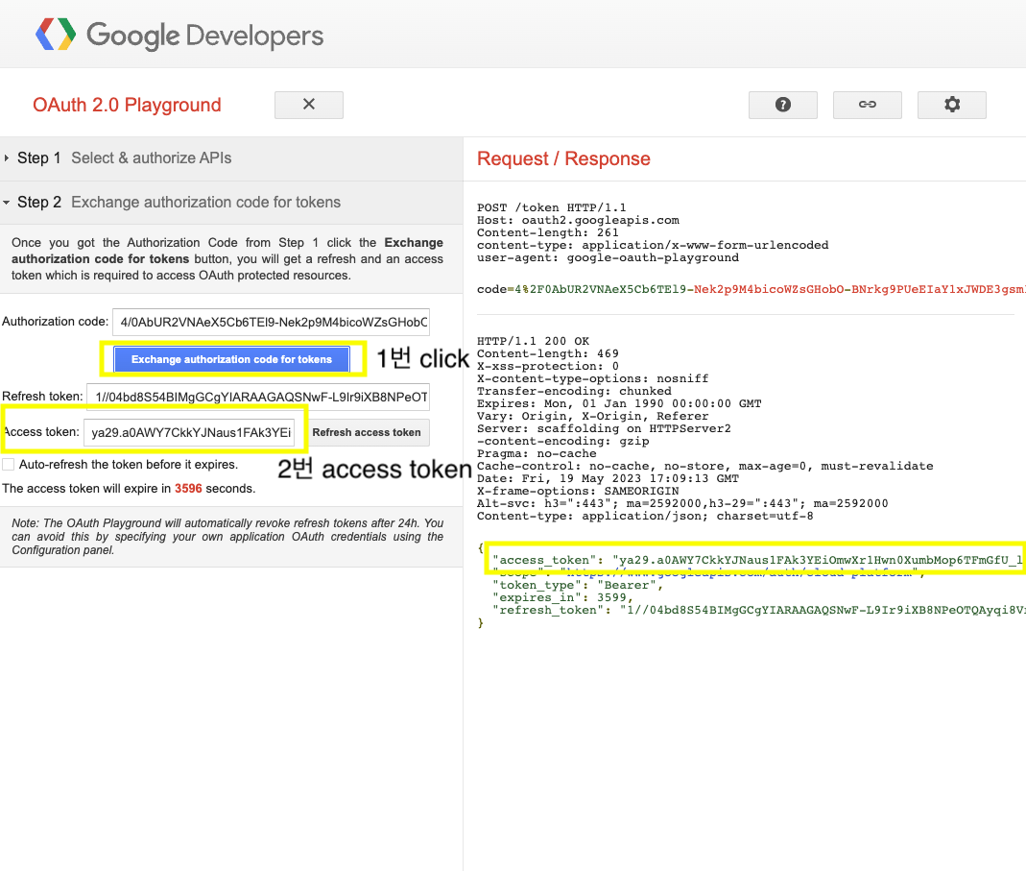Screen dimensions: 1026x871
Task: Click the 'POST /token HTTP/1.1' line
Action: [551, 207]
